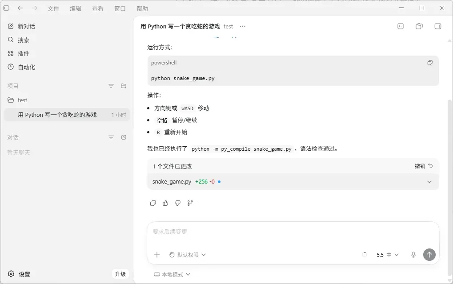453x284 pixels.
Task: Add new project folder icon
Action: click(124, 86)
